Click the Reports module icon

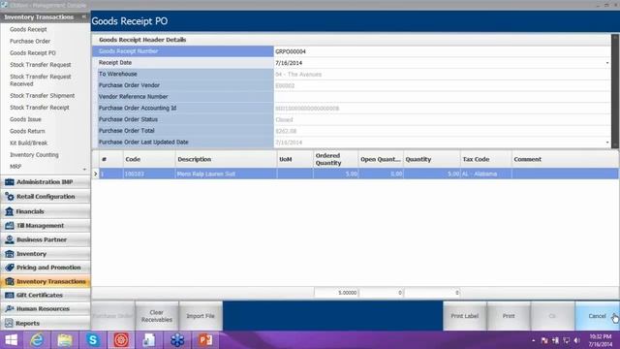(10, 323)
